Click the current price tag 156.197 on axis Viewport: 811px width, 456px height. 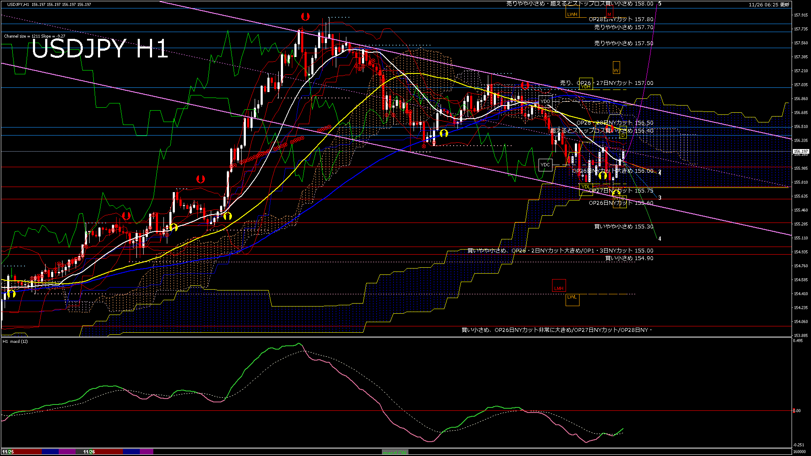tap(800, 151)
